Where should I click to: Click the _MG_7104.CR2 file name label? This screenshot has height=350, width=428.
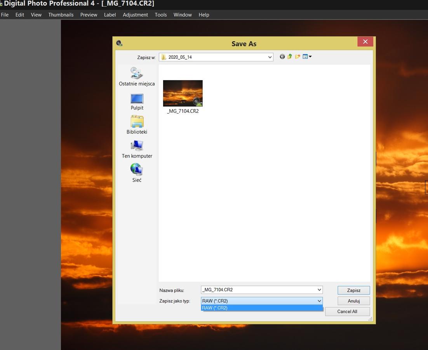(183, 111)
